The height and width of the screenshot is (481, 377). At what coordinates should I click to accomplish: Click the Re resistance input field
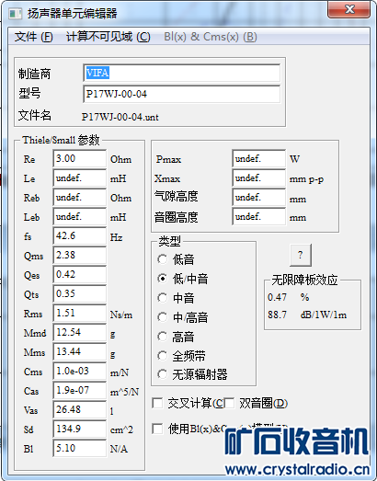[80, 158]
